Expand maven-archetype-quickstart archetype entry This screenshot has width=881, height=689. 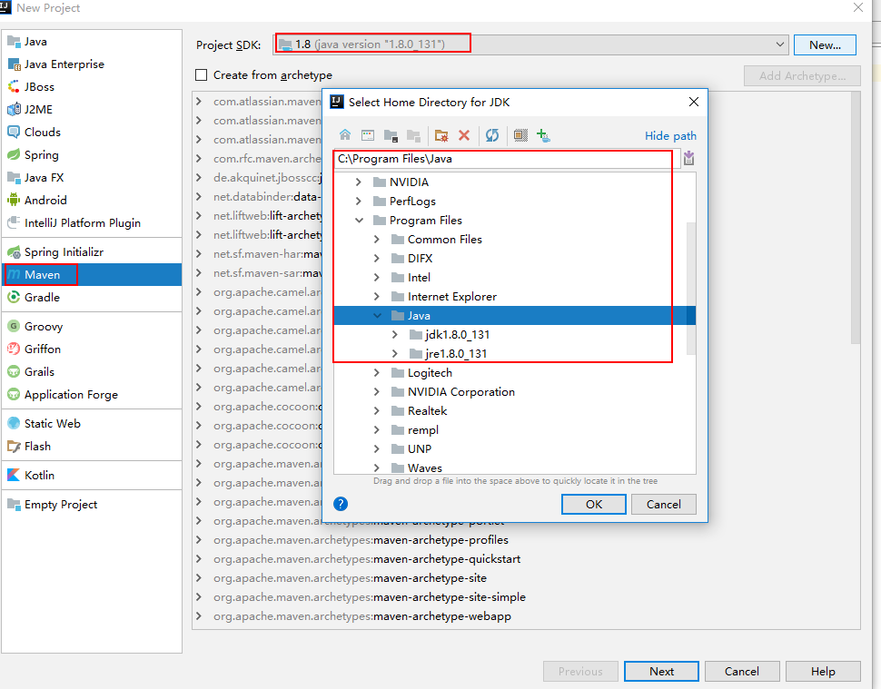pyautogui.click(x=199, y=558)
